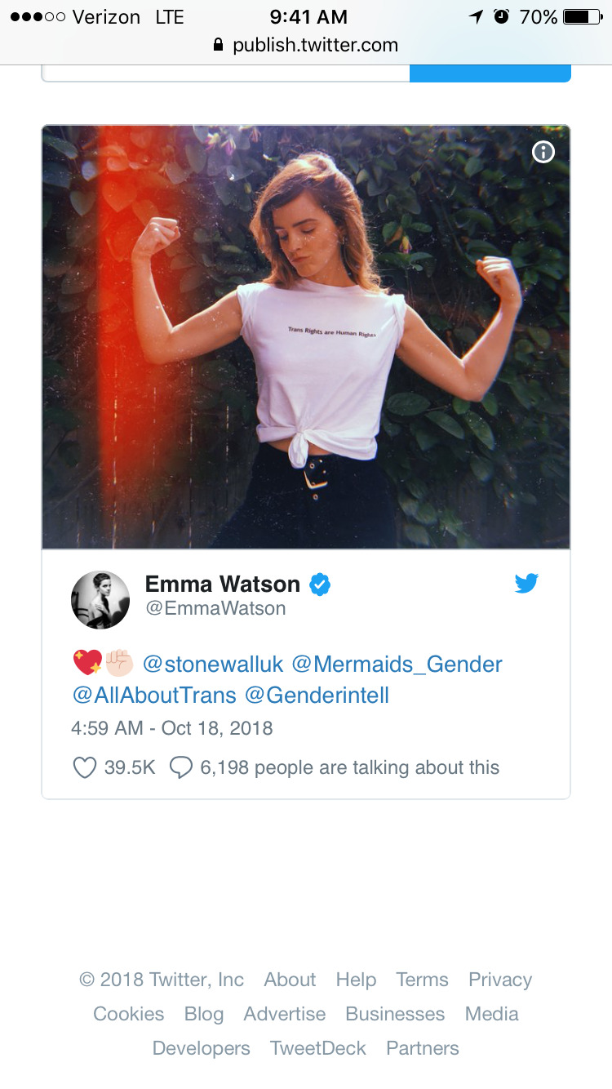Open the @Mermaids_Gender mention
612x1089 pixels.
397,664
